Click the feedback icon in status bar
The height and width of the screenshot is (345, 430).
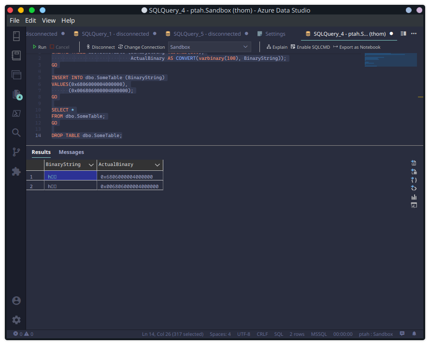[402, 334]
